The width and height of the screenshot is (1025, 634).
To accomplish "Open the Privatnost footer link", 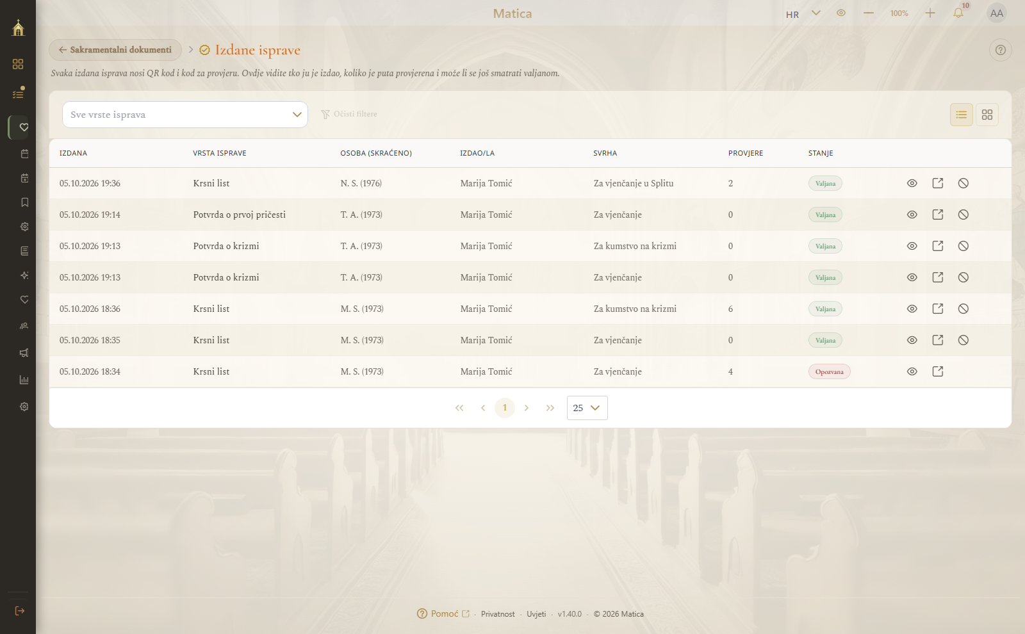I will [x=498, y=614].
